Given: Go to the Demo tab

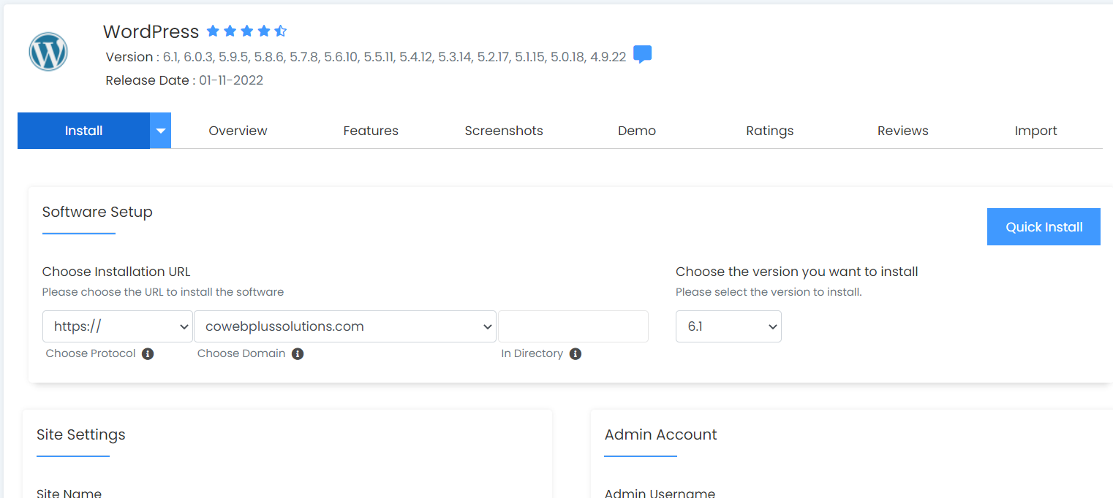Looking at the screenshot, I should pyautogui.click(x=637, y=131).
